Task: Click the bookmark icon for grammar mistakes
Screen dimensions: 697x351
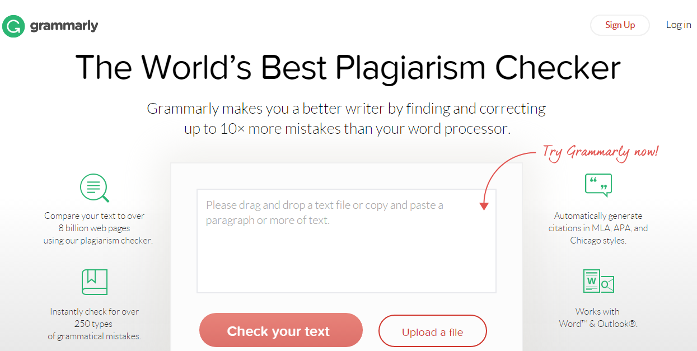Action: [94, 282]
